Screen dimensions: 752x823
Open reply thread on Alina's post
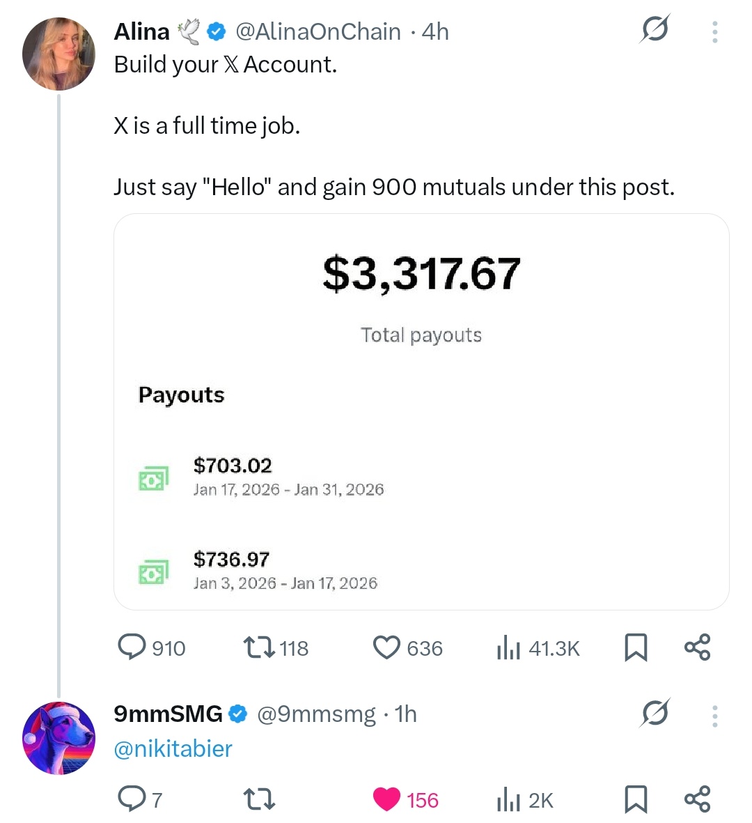132,647
